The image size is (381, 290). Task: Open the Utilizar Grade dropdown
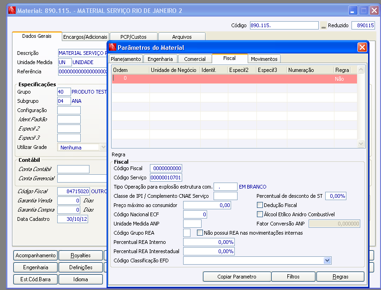[x=103, y=148]
